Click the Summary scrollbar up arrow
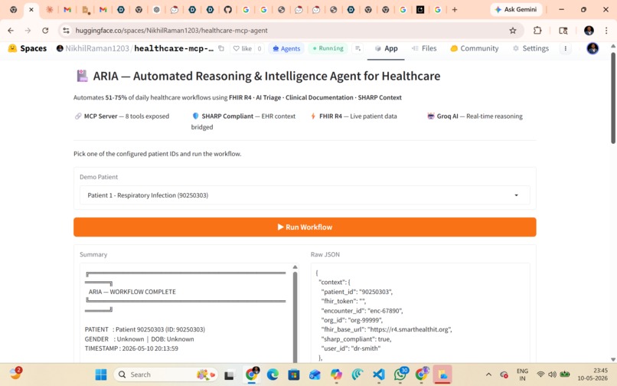This screenshot has width=617, height=386. pyautogui.click(x=295, y=267)
